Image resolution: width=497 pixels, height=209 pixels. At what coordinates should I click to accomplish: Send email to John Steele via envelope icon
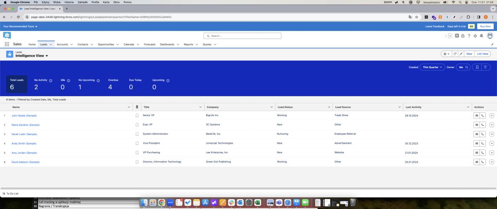pyautogui.click(x=477, y=115)
